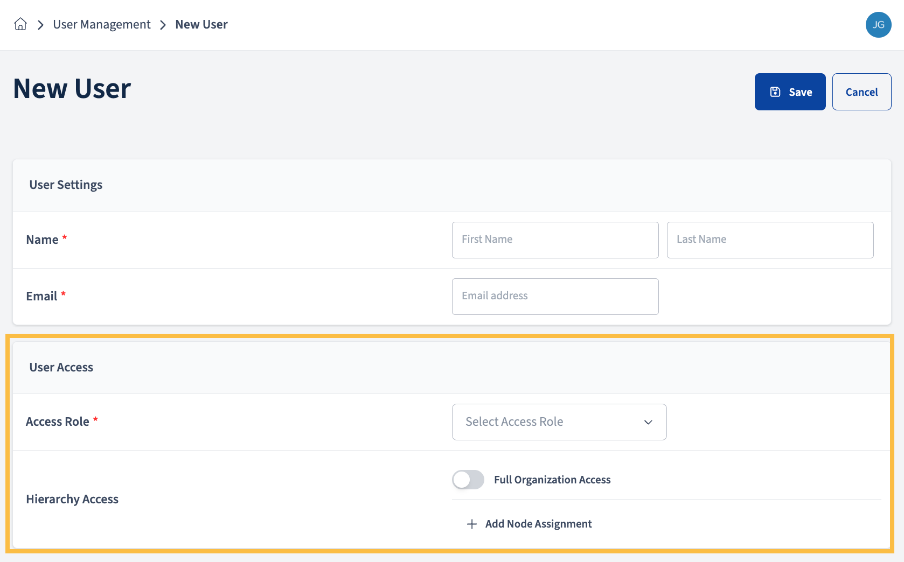Image resolution: width=904 pixels, height=562 pixels.
Task: Click the Email field label
Action: click(41, 296)
